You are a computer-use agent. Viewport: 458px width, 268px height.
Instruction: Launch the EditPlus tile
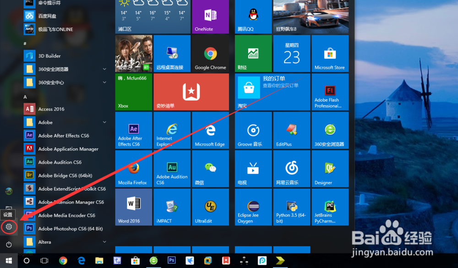[x=291, y=130]
